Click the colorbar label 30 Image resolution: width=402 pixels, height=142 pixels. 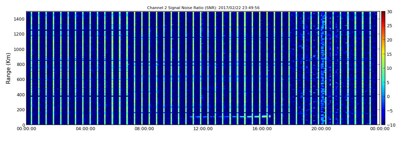[x=390, y=12]
